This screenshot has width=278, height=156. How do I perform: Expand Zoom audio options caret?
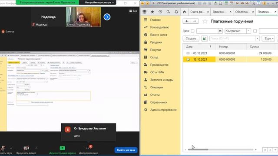[x=11, y=148]
